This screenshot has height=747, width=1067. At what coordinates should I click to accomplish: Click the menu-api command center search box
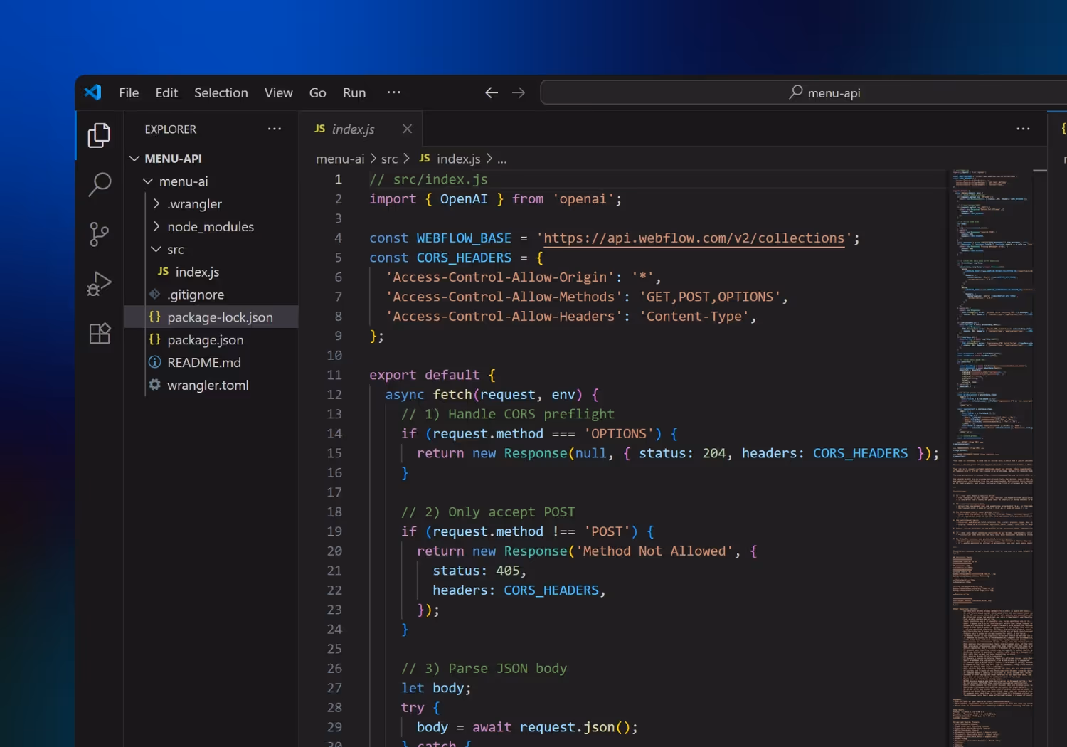coord(803,92)
